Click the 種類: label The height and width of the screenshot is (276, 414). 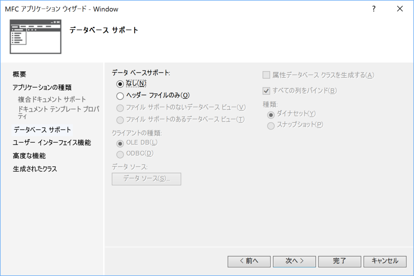click(270, 104)
